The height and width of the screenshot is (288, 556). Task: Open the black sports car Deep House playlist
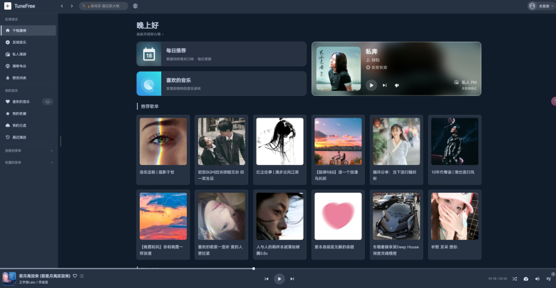pos(396,216)
